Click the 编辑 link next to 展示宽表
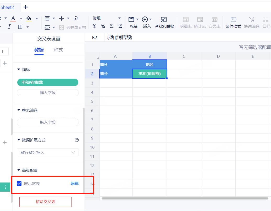Screen dimensions: 271x211 [74, 184]
